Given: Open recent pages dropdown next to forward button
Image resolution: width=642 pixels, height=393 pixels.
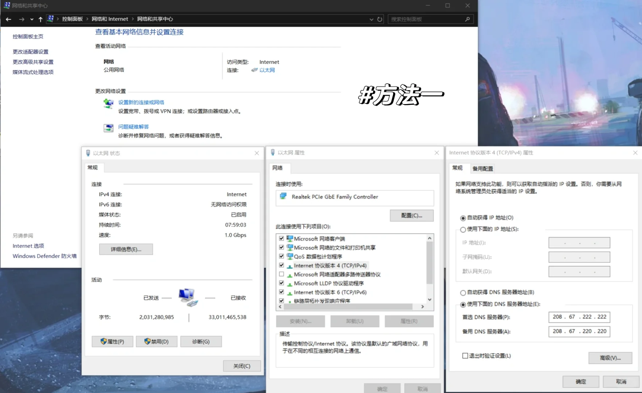Looking at the screenshot, I should [x=32, y=19].
